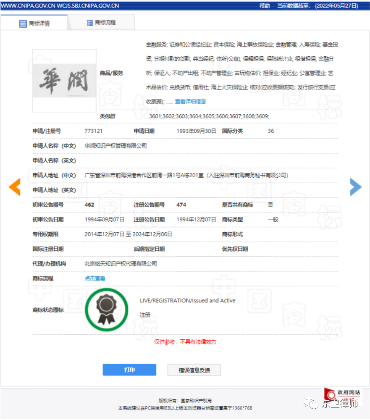Click the header URL WWW.CNIPA.GOV.CN text
Image resolution: width=370 pixels, height=420 pixels.
(28, 5)
